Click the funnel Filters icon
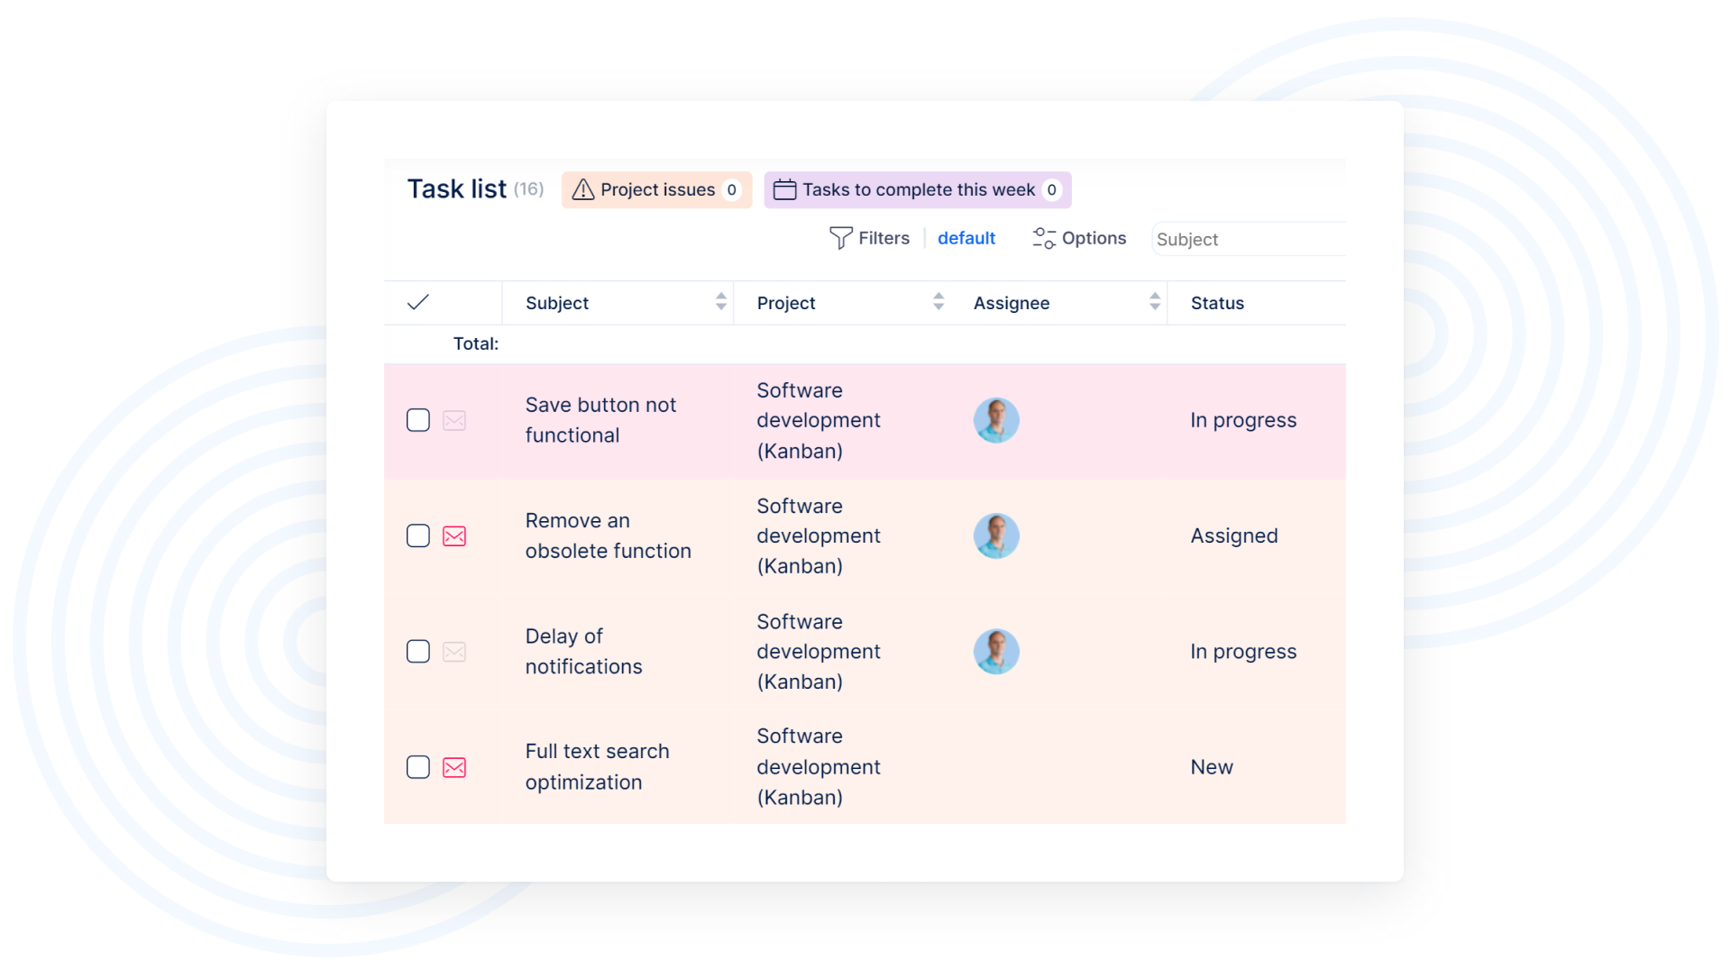The height and width of the screenshot is (970, 1731). point(840,238)
